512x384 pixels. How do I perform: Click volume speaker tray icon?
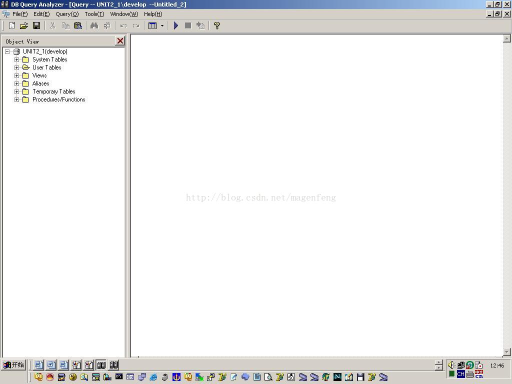pos(451,364)
